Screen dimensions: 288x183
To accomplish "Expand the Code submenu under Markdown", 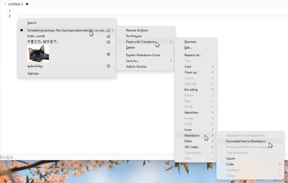I will click(250, 164).
